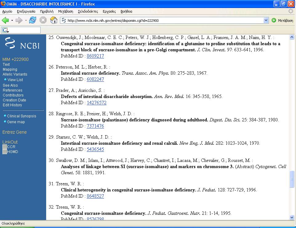
Task: Open PubMed ID 14276572 link
Action: pos(97,103)
